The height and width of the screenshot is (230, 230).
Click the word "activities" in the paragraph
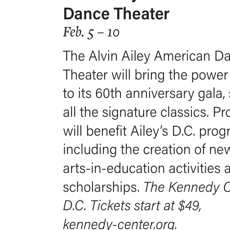[x=195, y=168]
